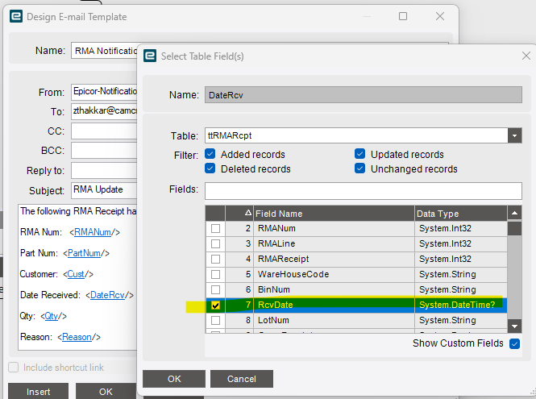Select the RMALine field name cell
Screen dimensions: 536x399
tap(334, 243)
